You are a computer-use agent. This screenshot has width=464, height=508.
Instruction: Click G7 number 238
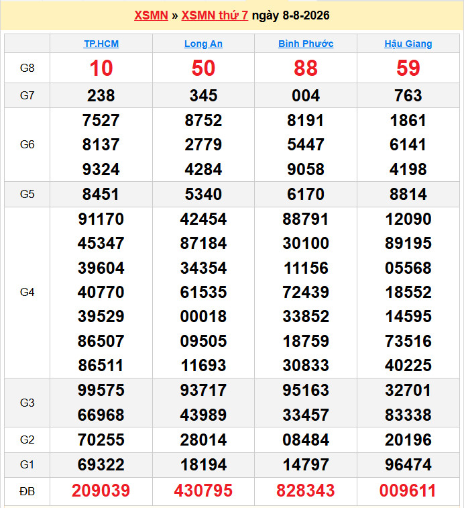101,95
